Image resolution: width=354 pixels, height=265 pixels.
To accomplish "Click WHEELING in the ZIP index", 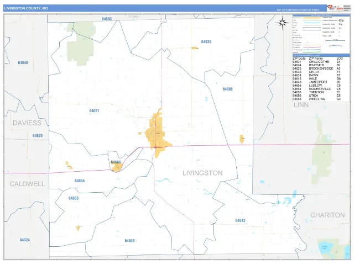I will [x=317, y=99].
